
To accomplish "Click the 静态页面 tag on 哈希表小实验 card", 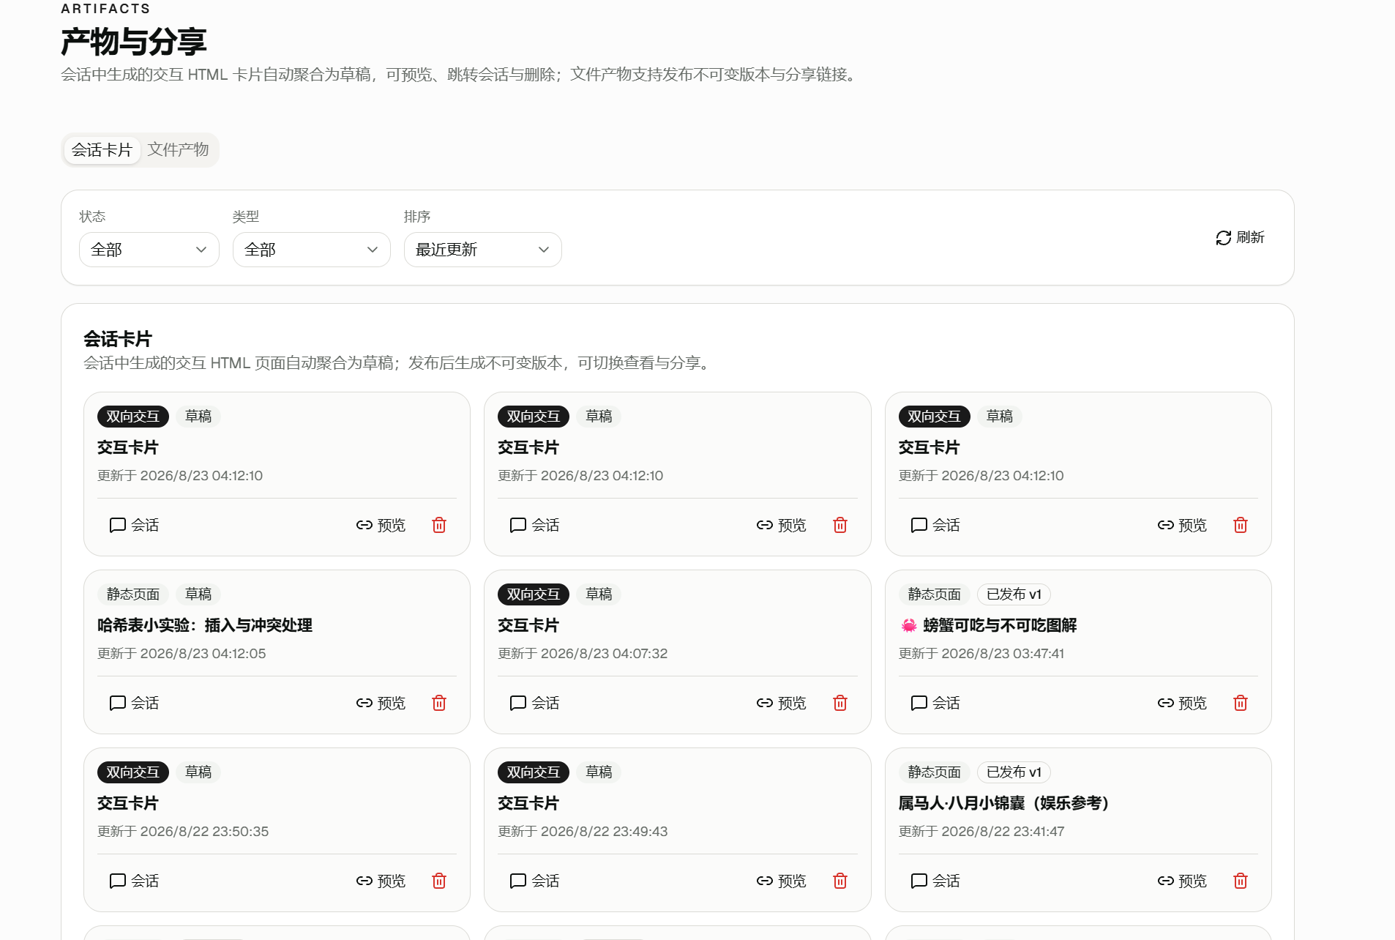I will 133,594.
